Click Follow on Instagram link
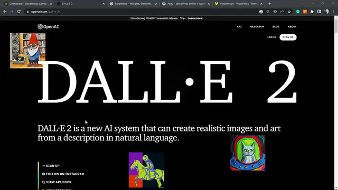Screen dimensions: 338x190 tap(65, 174)
